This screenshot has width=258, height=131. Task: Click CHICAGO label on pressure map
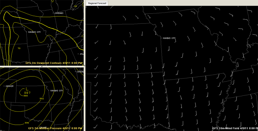point(80,72)
